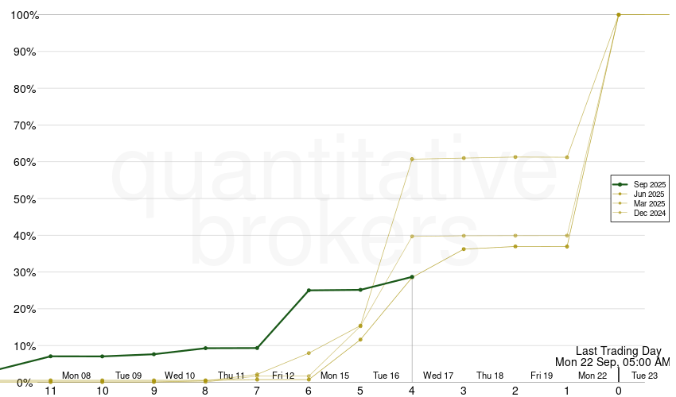Click the "Tue 23" date label

coord(644,376)
